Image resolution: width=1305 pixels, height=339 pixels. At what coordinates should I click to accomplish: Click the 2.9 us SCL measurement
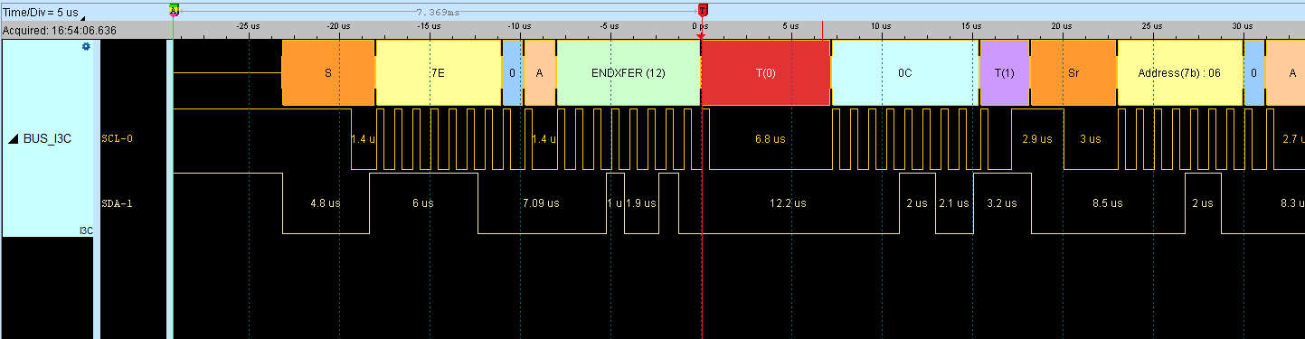pyautogui.click(x=1037, y=139)
